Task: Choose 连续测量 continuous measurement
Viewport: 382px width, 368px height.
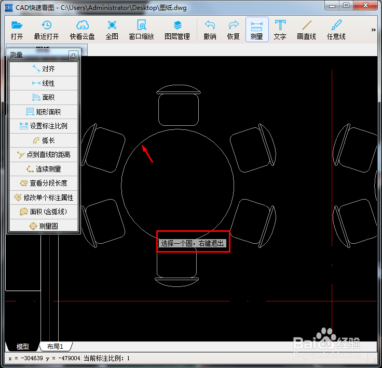Action: [44, 169]
